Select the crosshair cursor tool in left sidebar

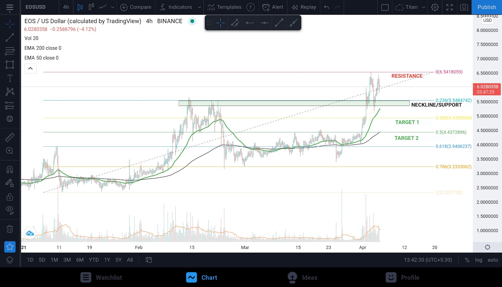[10, 24]
